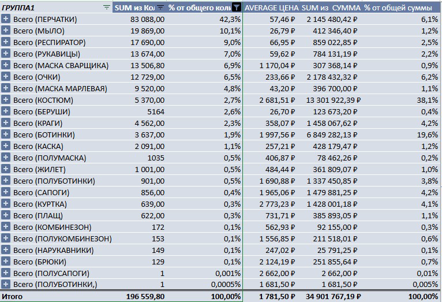This screenshot has height=302, width=442.
Task: Click plus icon beside Всего (КАСКА)
Action: click(6, 146)
